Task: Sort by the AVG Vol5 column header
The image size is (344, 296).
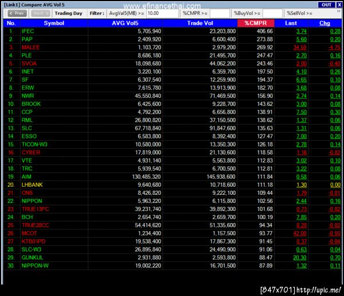Action: pyautogui.click(x=125, y=23)
